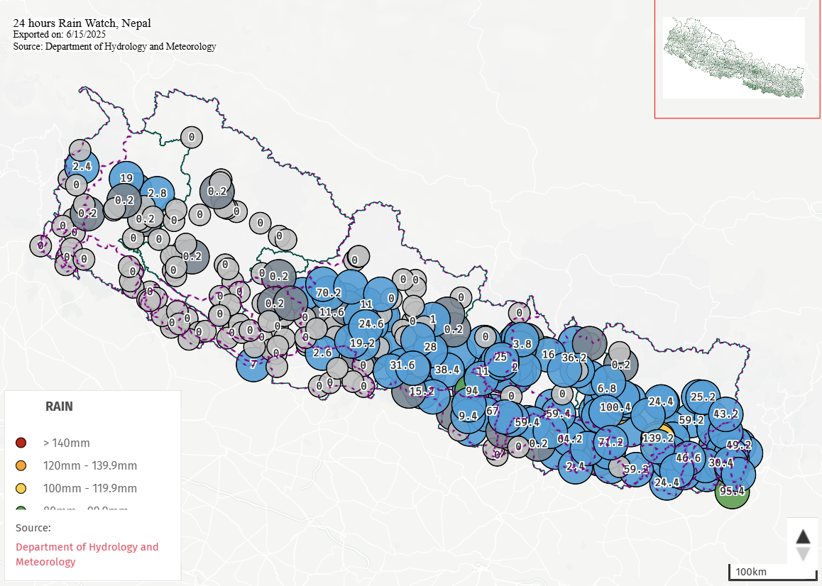Select the 36.2 rainfall station marker

[x=574, y=358]
